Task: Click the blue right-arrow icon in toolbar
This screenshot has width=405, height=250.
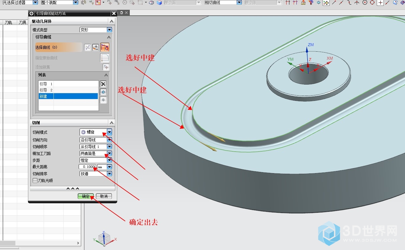Action: 319,3
